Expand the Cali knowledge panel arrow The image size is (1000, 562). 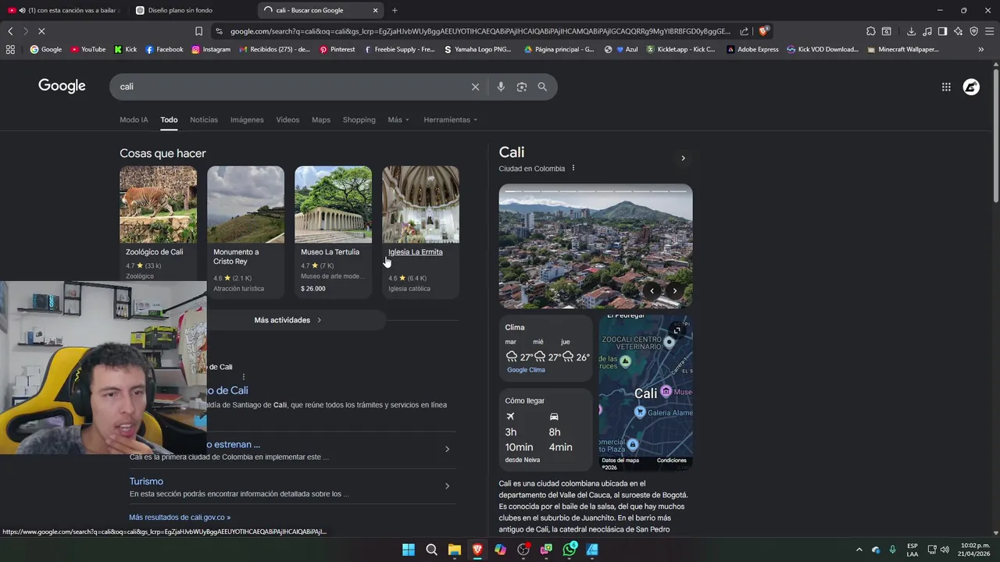[683, 158]
